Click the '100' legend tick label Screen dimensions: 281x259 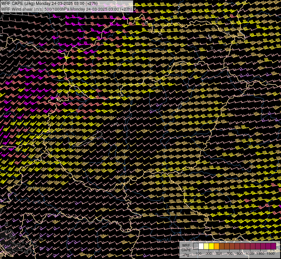198,254
